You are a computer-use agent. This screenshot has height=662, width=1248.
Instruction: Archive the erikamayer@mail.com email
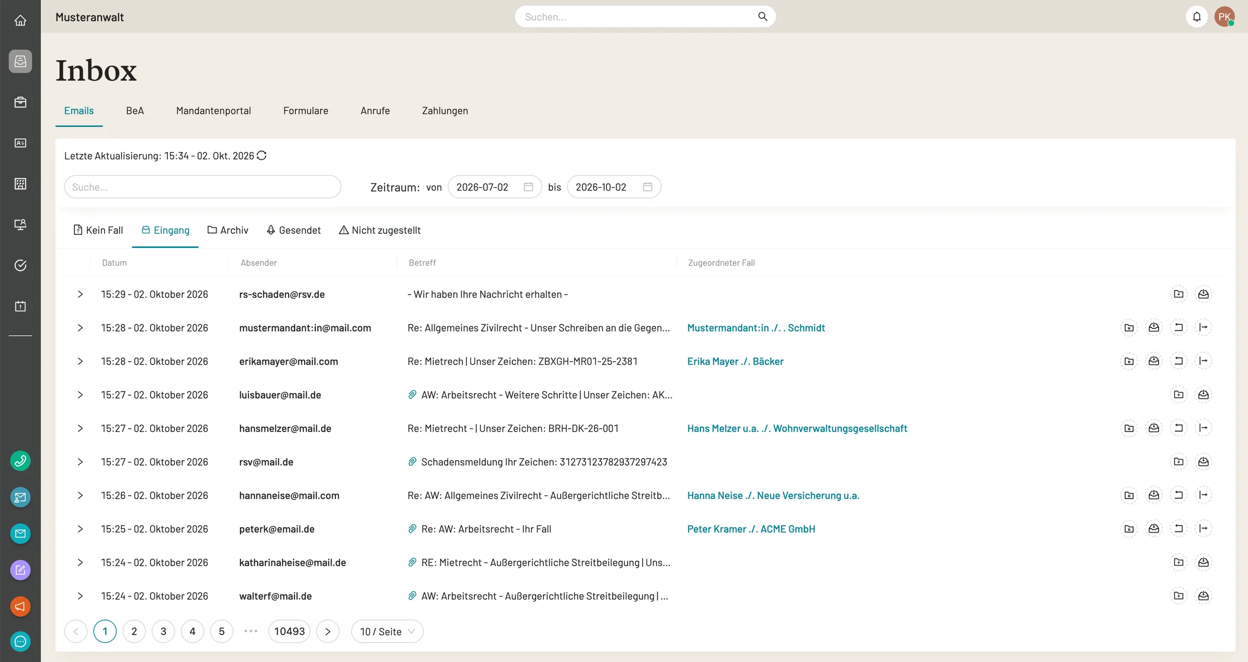pos(1154,361)
